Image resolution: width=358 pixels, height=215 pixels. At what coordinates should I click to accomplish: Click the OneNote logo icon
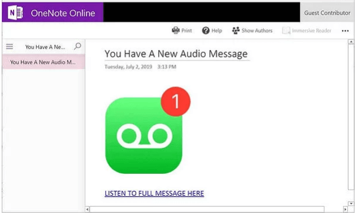[x=15, y=13]
